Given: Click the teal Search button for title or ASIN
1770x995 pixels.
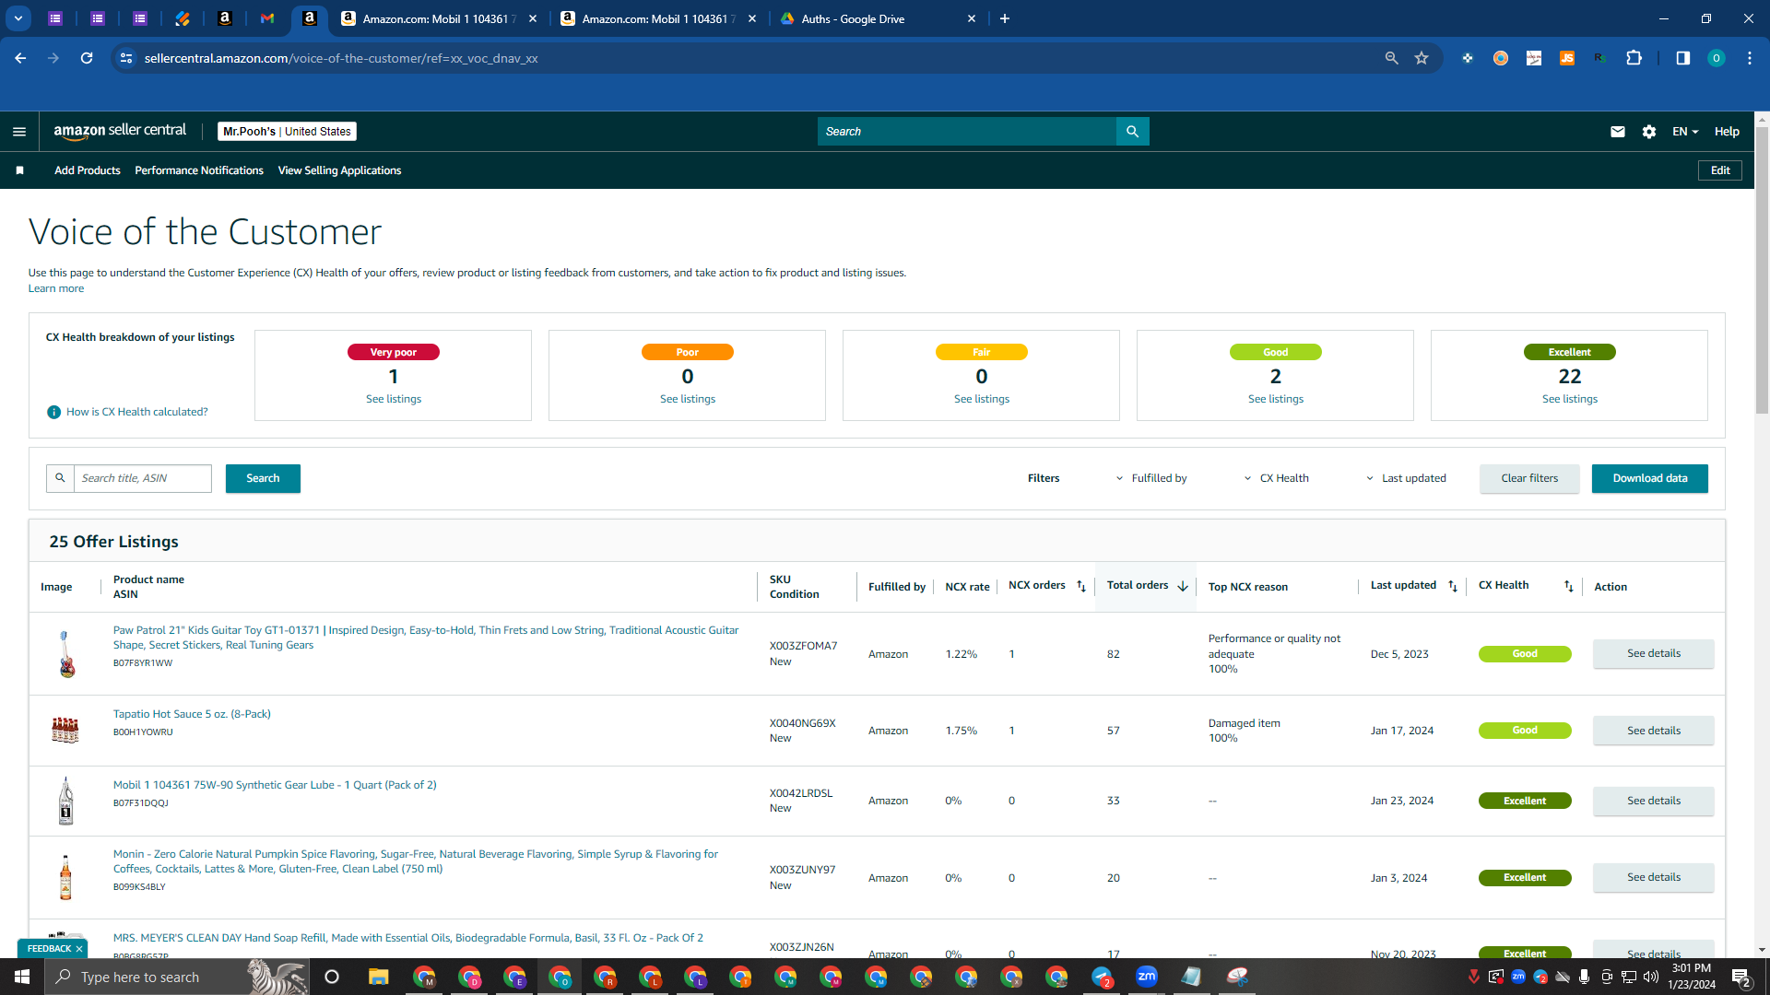Looking at the screenshot, I should click(x=263, y=478).
